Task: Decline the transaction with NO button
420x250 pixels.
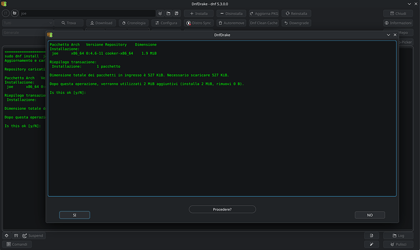Action: 370,215
